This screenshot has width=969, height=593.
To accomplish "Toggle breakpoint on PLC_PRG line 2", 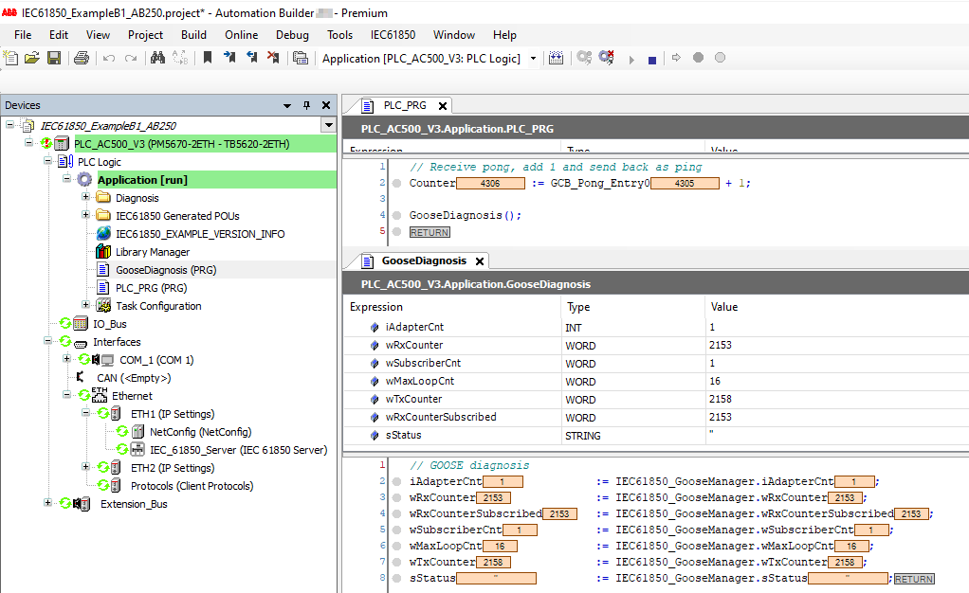I will coord(396,184).
